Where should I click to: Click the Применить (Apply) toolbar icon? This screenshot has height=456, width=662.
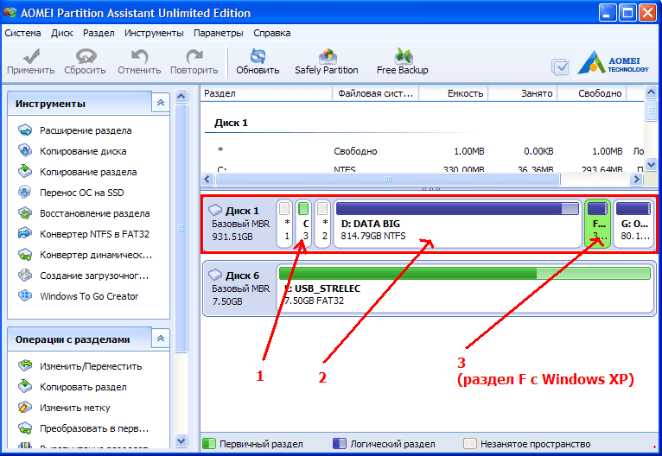pyautogui.click(x=31, y=61)
